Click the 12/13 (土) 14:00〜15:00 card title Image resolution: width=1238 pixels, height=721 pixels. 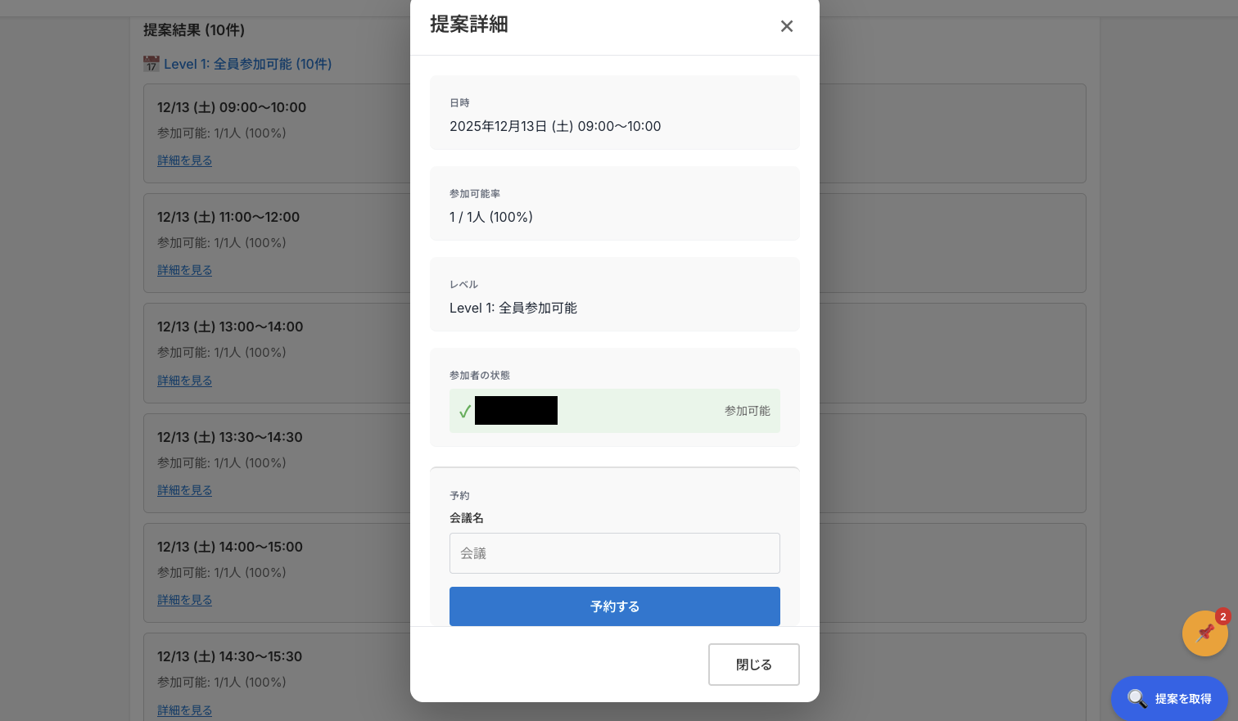[230, 547]
